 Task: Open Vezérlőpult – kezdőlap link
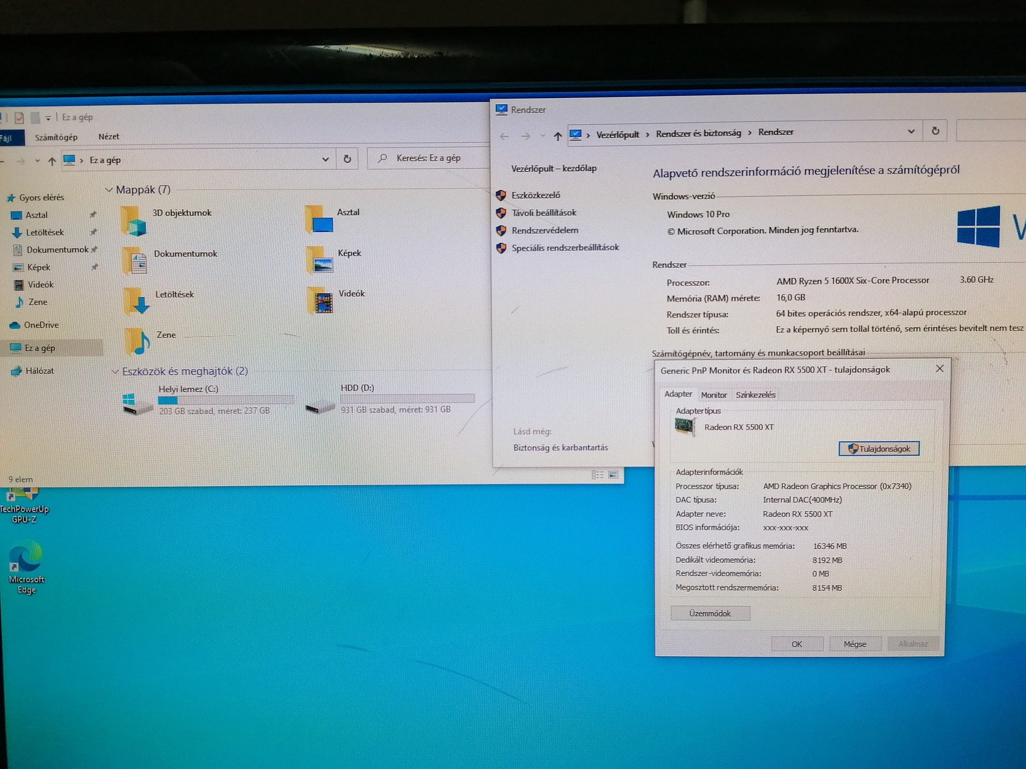click(x=553, y=168)
